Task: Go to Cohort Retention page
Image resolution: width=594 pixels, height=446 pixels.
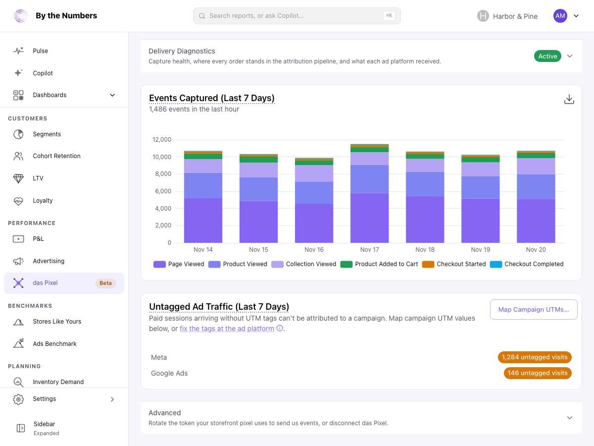Action: click(x=64, y=156)
